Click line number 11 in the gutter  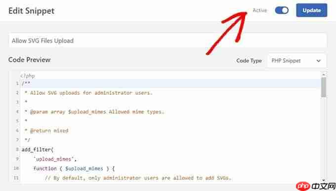16,178
